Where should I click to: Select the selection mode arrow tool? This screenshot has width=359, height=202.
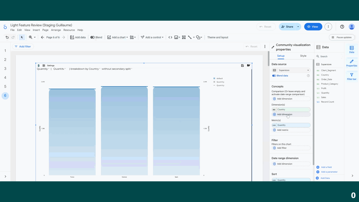[x=22, y=37]
